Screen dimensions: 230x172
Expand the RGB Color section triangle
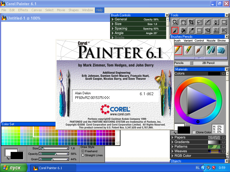tap(172, 156)
